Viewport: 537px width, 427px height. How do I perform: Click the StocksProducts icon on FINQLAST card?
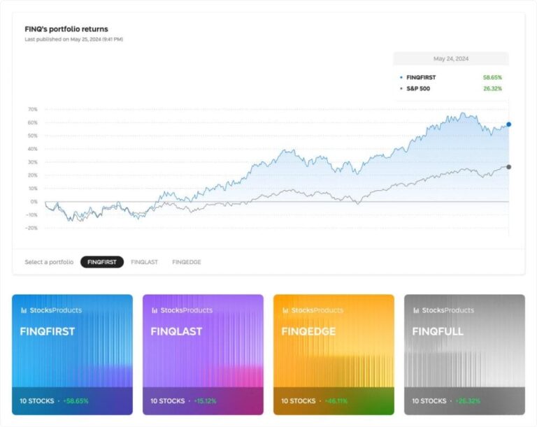click(155, 310)
